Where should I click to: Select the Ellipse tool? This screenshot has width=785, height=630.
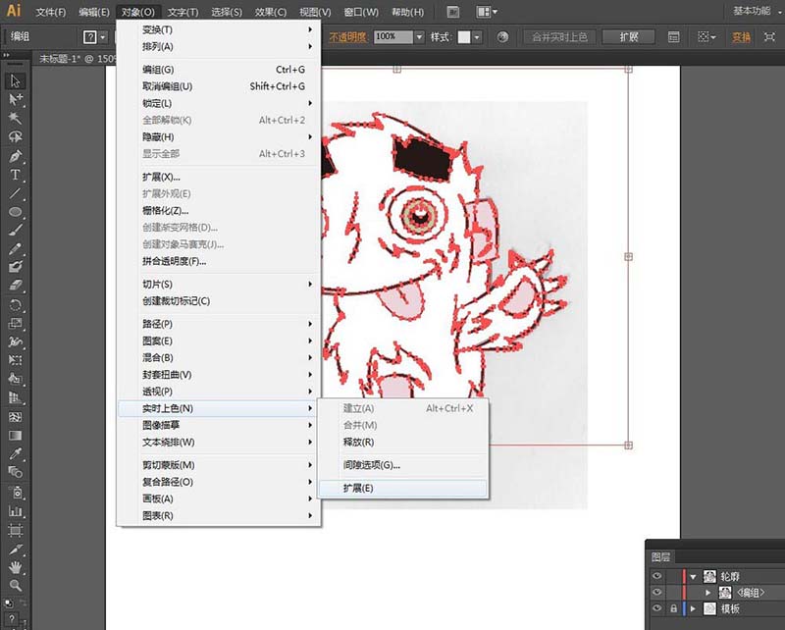click(x=15, y=212)
